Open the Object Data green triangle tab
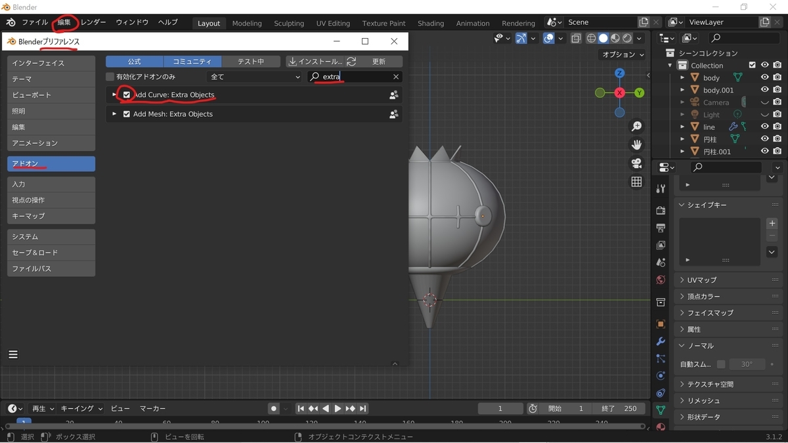The height and width of the screenshot is (443, 788). (x=661, y=410)
